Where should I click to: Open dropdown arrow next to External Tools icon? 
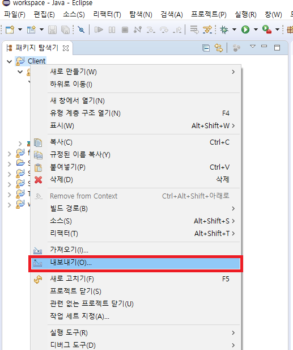(x=277, y=29)
